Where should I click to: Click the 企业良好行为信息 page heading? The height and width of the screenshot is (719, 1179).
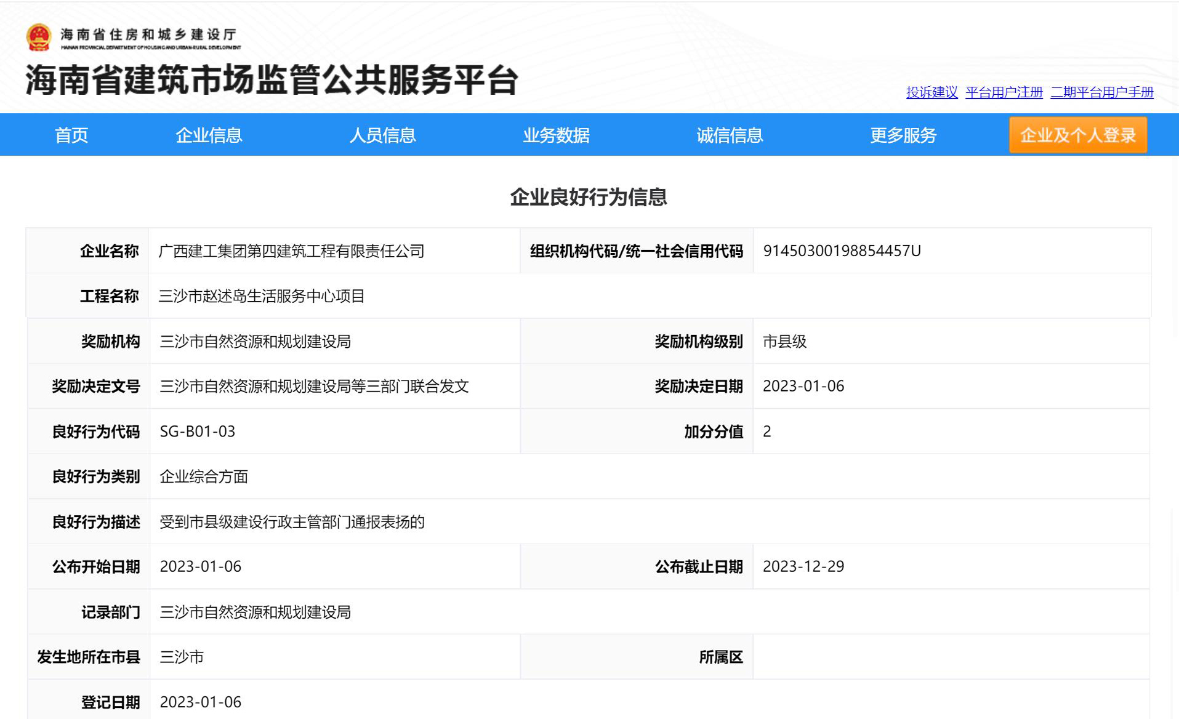[589, 197]
